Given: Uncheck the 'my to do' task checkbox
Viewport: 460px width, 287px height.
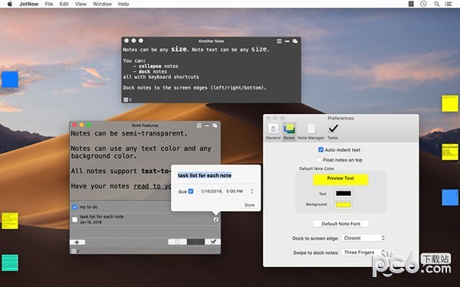Looking at the screenshot, I should pos(74,207).
